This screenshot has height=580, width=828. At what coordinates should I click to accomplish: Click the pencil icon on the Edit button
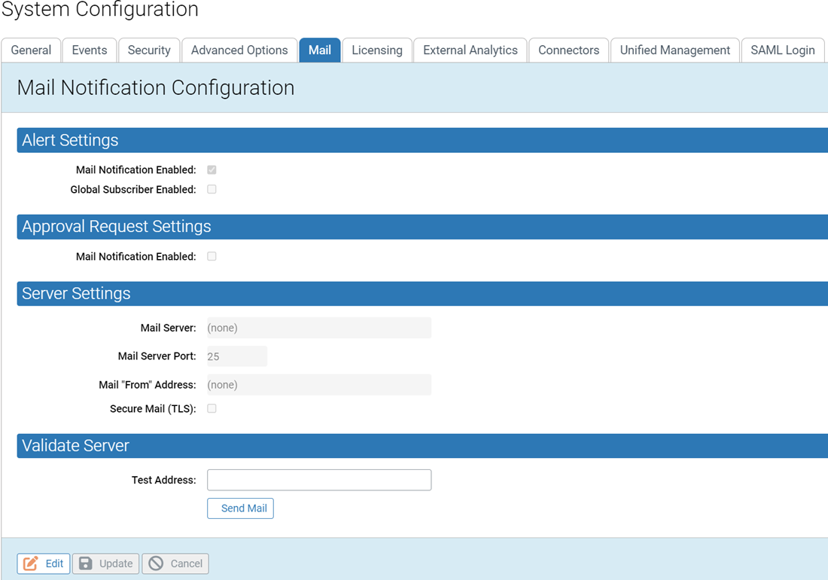tap(29, 563)
